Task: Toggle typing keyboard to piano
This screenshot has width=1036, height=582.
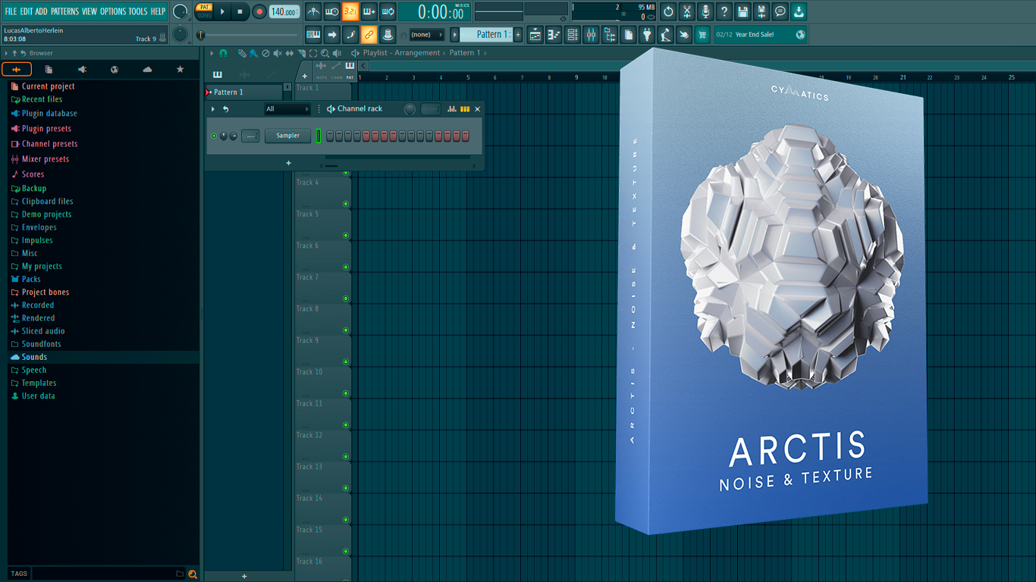Action: pos(313,34)
